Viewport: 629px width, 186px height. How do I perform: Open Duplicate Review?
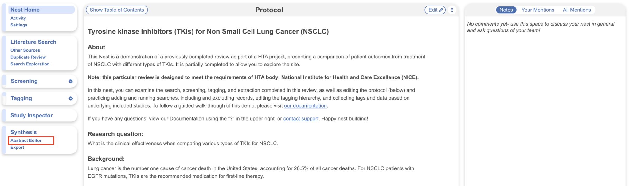tap(28, 57)
